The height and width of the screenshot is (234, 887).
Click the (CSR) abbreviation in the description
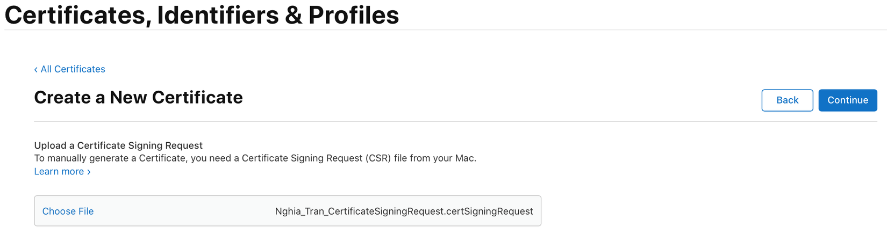(378, 158)
